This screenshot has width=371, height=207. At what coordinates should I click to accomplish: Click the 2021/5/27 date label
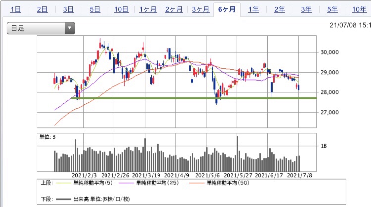238,175
